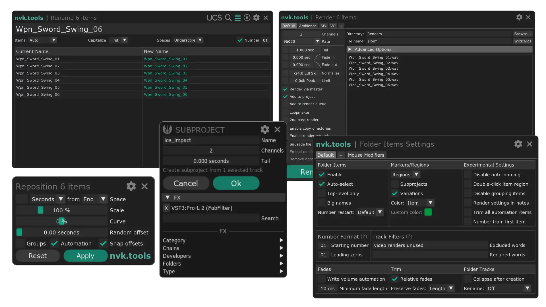Click the record/target icon in Rename titlebar

(x=247, y=18)
